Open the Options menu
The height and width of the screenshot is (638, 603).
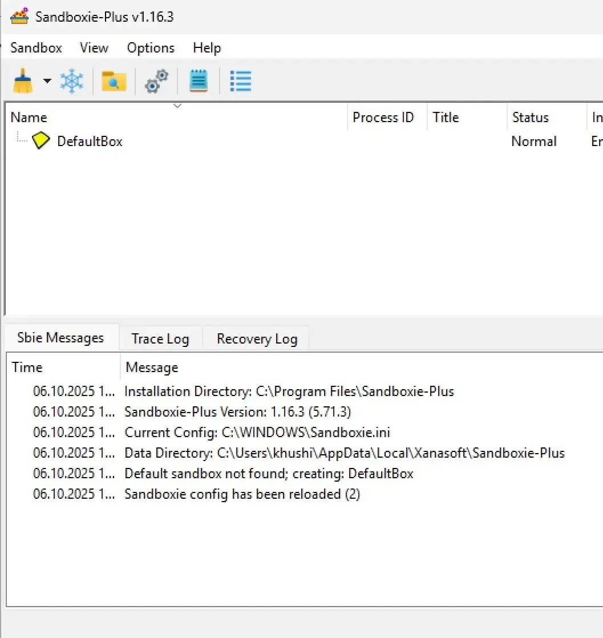point(151,47)
